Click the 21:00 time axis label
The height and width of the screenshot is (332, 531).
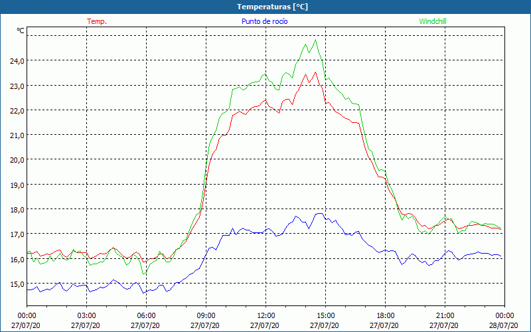click(445, 316)
